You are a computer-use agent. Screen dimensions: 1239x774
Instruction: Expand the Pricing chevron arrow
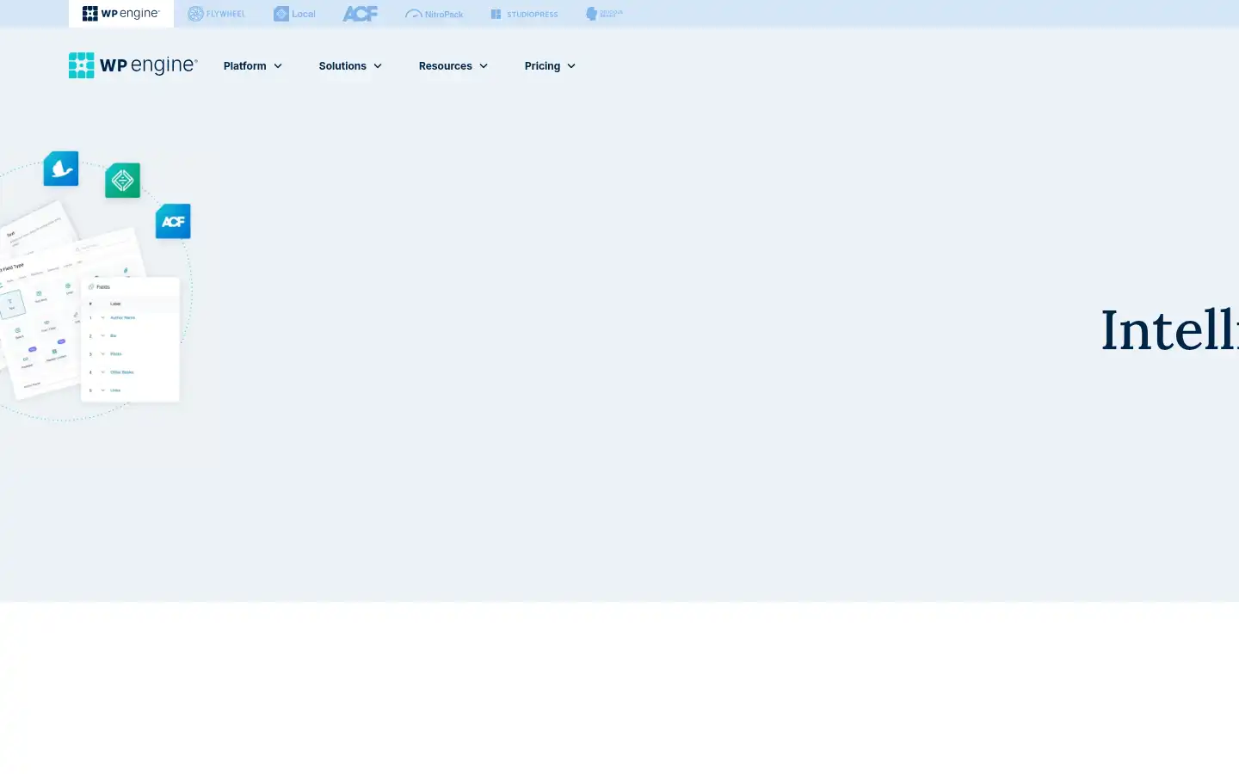(571, 66)
